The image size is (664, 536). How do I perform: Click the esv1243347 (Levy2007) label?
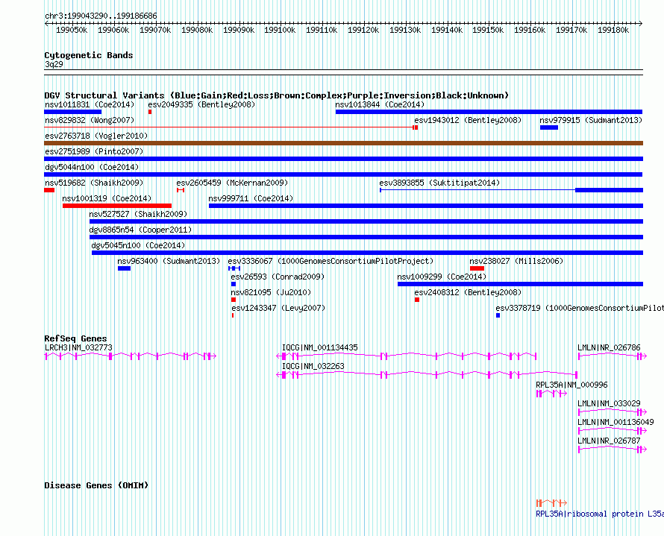pyautogui.click(x=278, y=308)
